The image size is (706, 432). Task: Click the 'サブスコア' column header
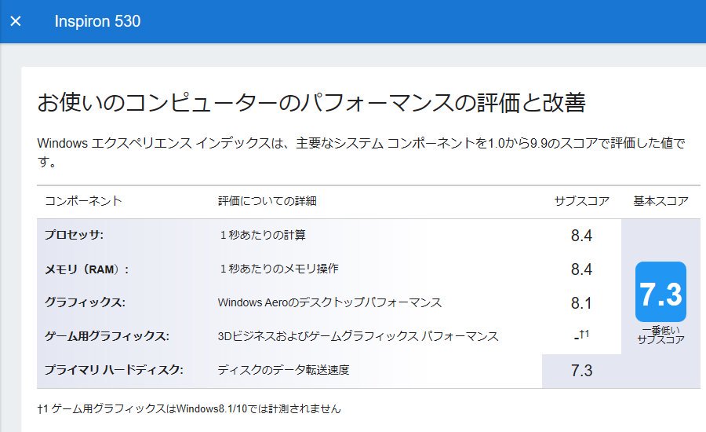(x=582, y=200)
